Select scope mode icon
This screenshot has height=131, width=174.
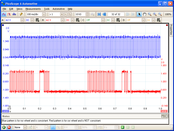[4, 14]
